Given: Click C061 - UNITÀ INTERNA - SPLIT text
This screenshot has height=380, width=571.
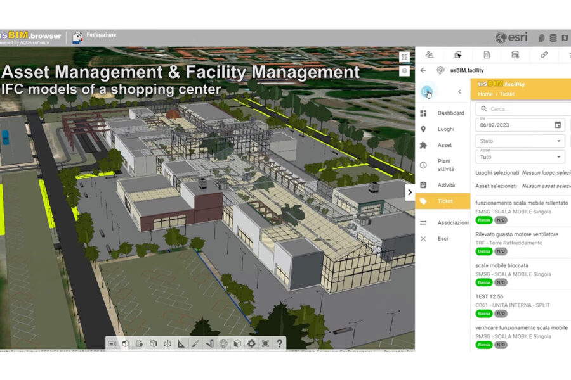Looking at the screenshot, I should click(513, 305).
